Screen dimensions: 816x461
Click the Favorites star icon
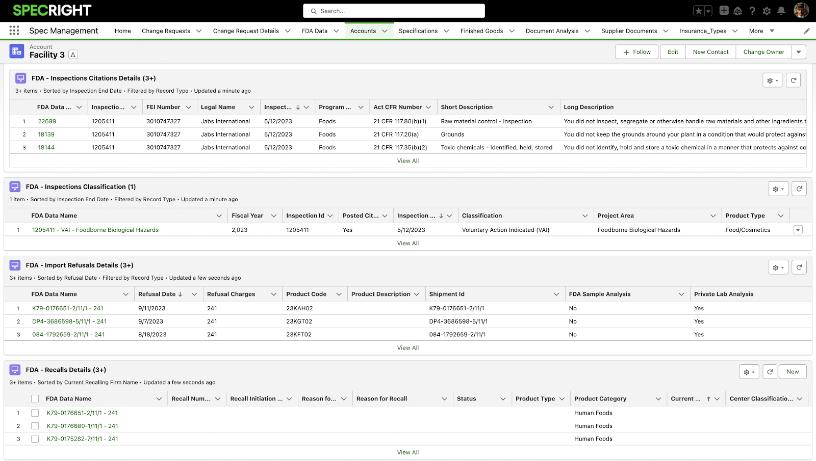tap(699, 11)
